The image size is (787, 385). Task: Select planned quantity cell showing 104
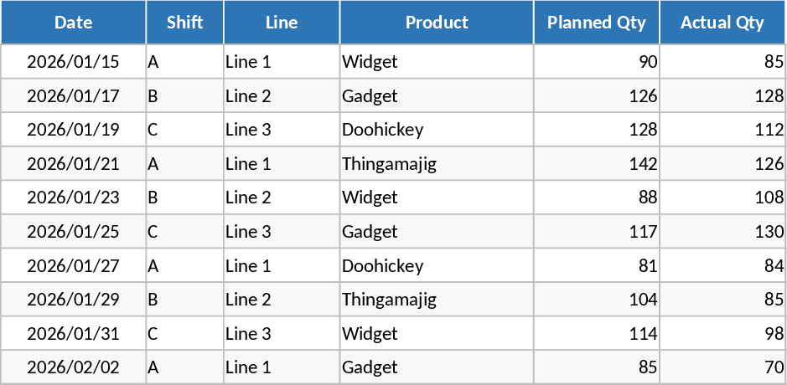597,300
